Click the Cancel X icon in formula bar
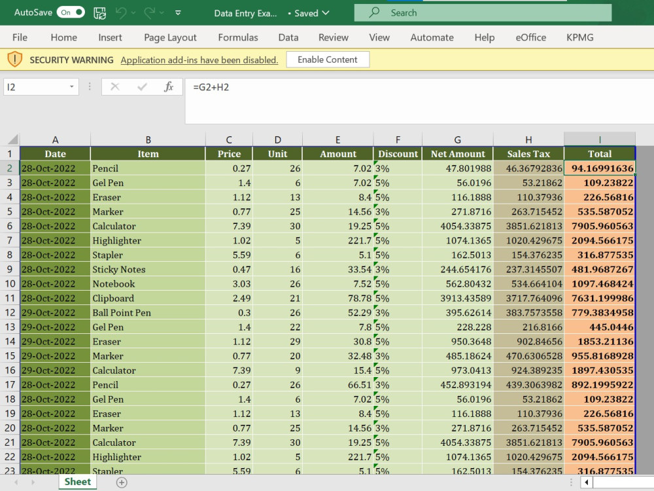This screenshot has height=491, width=654. click(x=114, y=87)
